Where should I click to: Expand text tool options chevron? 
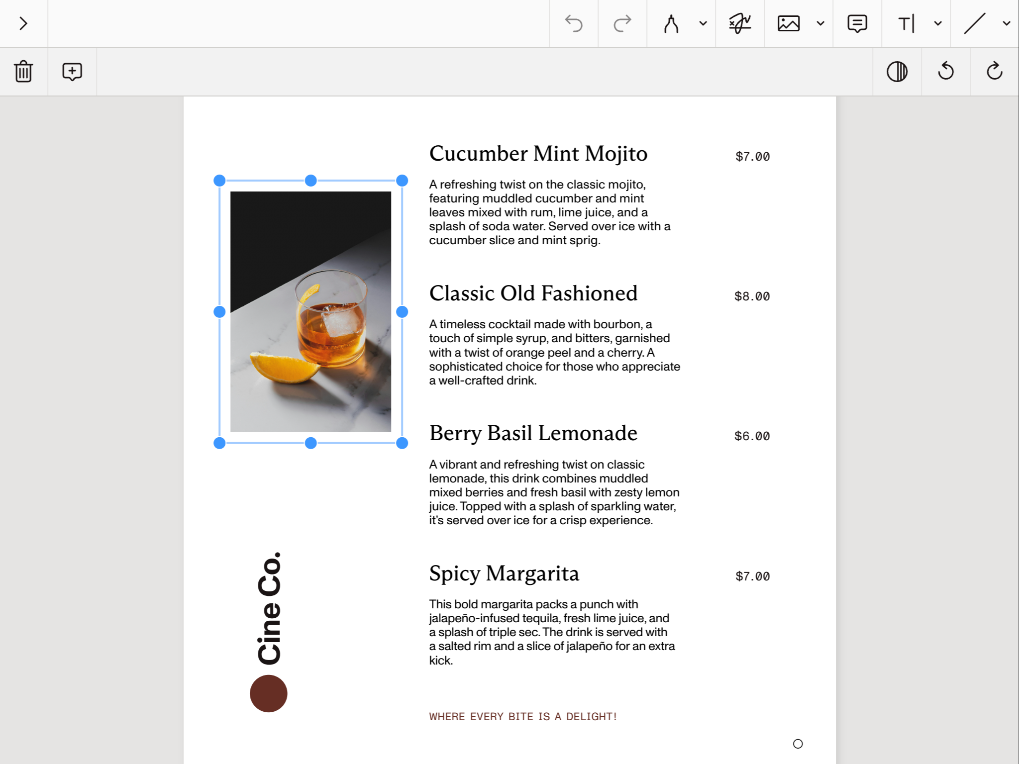(938, 23)
